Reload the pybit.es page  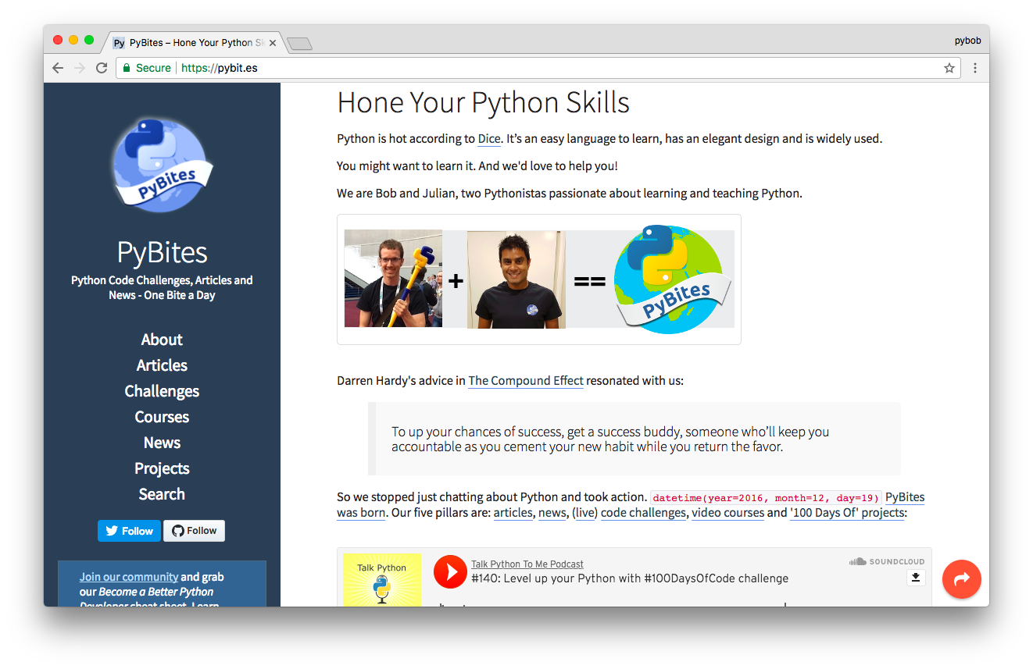pos(102,68)
